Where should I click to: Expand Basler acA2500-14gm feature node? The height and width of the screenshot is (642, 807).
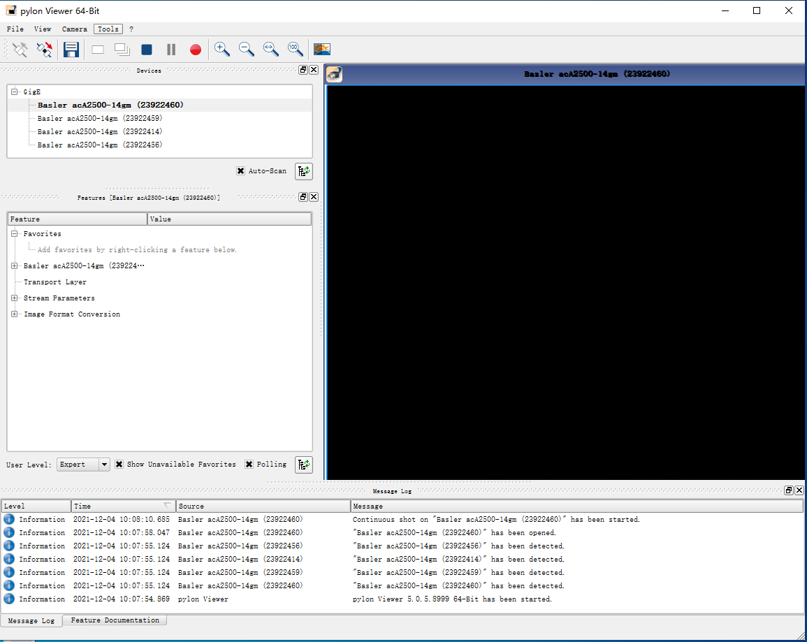pos(15,266)
